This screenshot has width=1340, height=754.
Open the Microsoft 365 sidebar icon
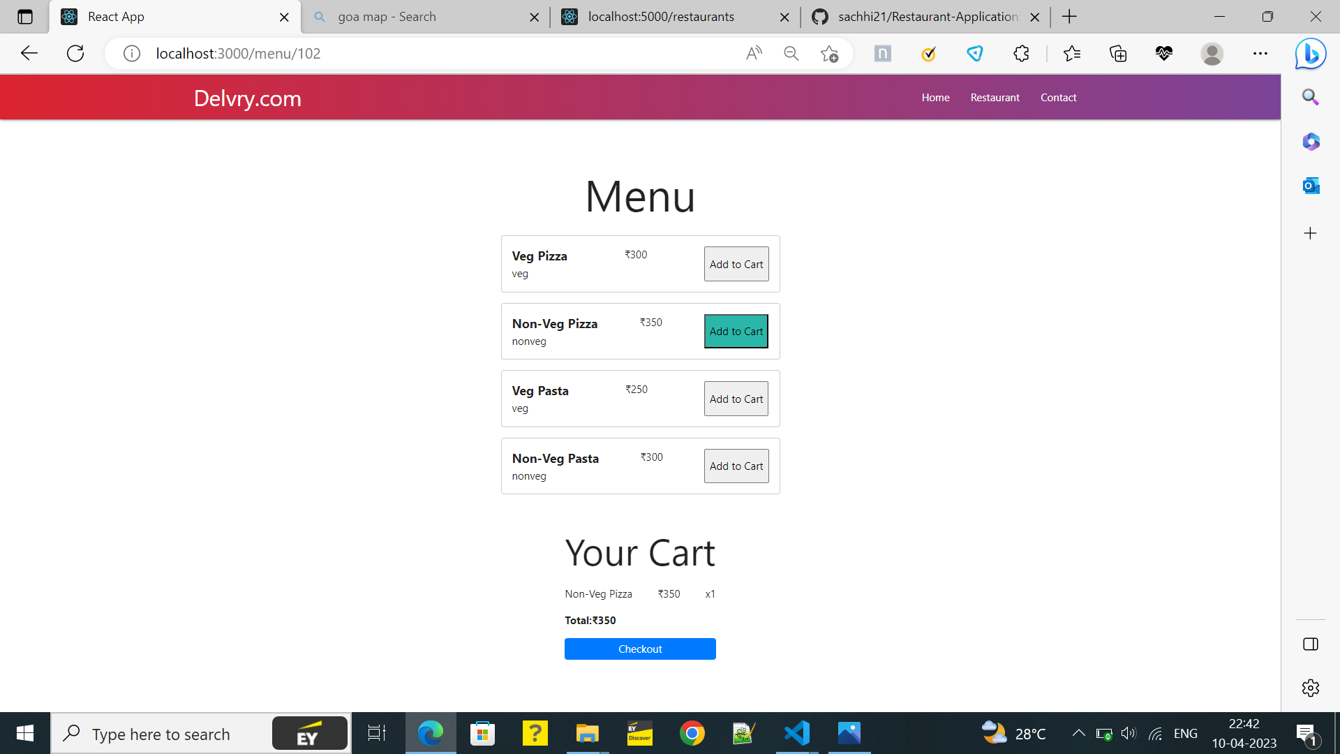coord(1311,142)
